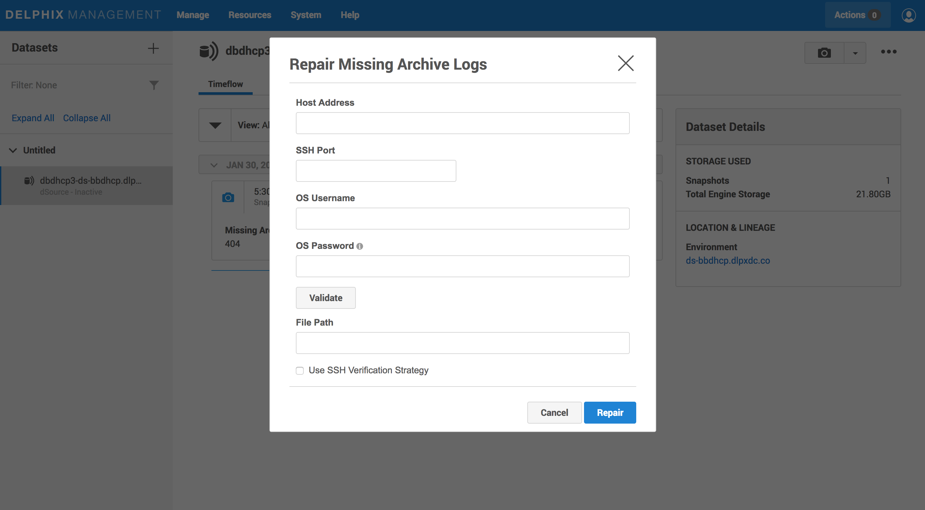
Task: Open the snapshot button dropdown arrow
Action: pos(855,53)
